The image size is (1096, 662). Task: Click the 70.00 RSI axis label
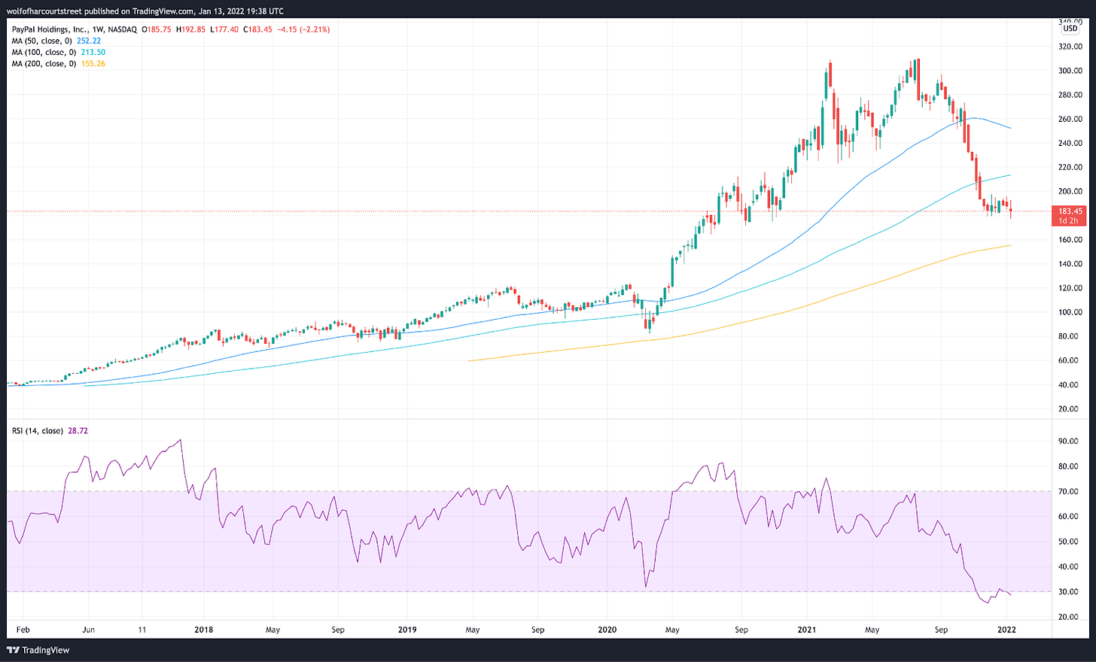click(1070, 491)
